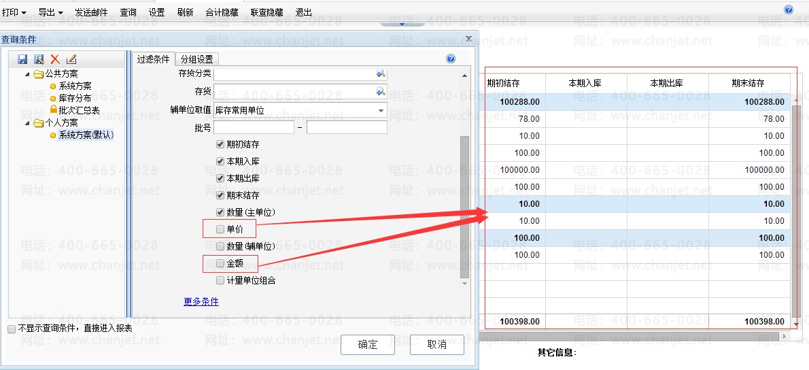
Task: Click the second 批号 range input
Action: click(x=347, y=127)
